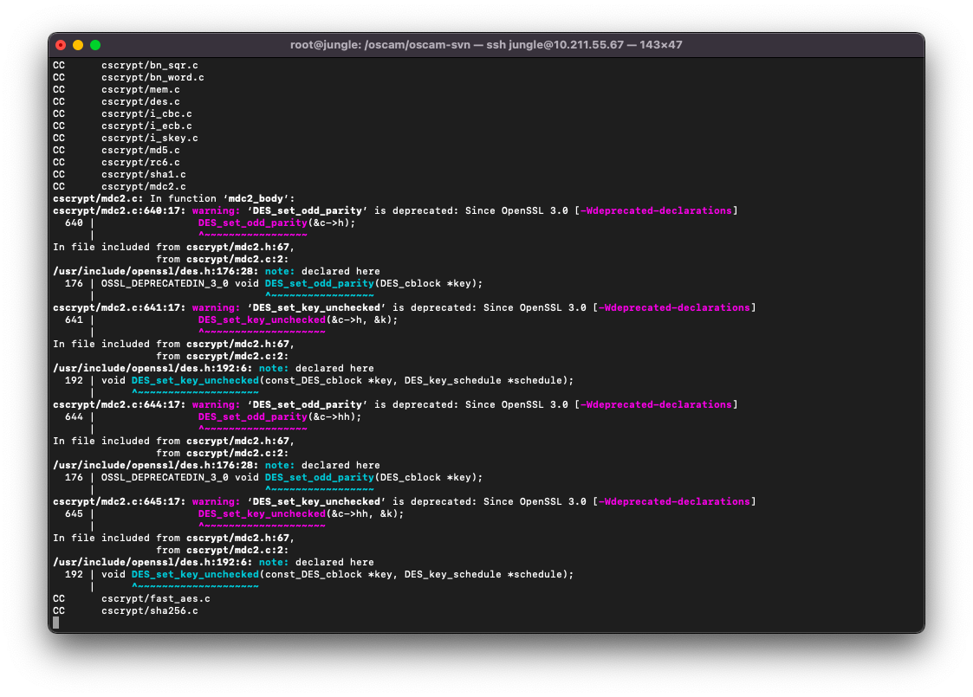Click the terminal cursor block at the prompt
This screenshot has height=697, width=973.
coord(56,622)
